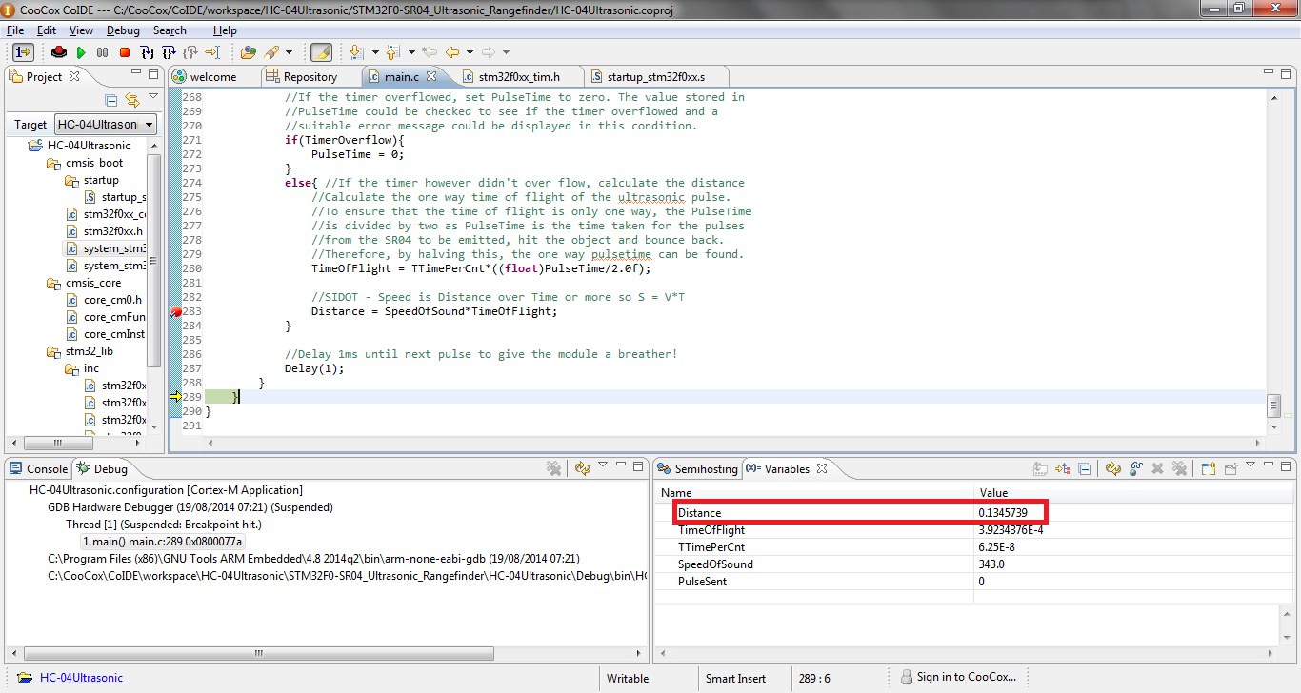
Task: Open Project panel view menu triangle
Action: click(x=153, y=96)
